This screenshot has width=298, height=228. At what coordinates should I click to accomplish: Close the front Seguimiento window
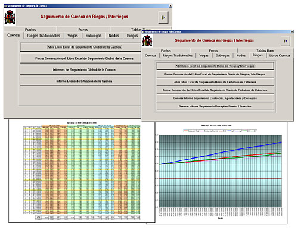[292, 31]
